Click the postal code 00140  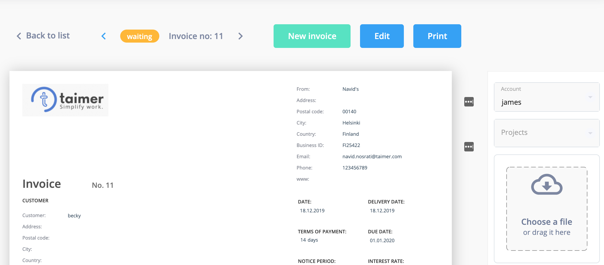(x=349, y=112)
